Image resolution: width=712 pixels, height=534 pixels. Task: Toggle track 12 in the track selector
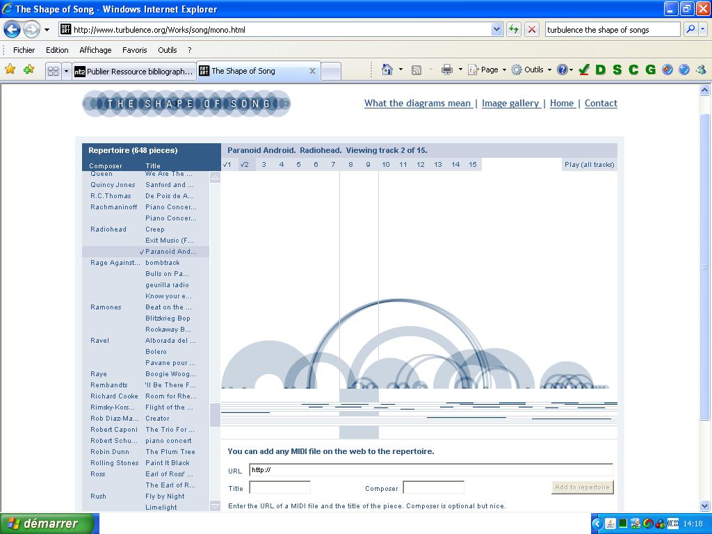[x=421, y=164]
